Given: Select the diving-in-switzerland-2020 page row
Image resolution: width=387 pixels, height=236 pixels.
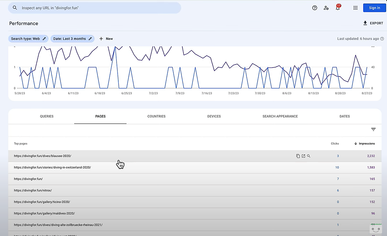Looking at the screenshot, I should [x=53, y=167].
